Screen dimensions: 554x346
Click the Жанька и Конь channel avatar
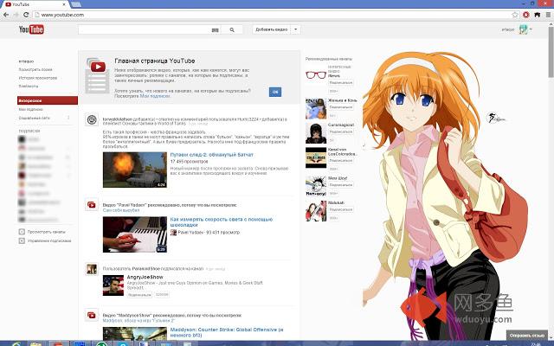pos(316,109)
